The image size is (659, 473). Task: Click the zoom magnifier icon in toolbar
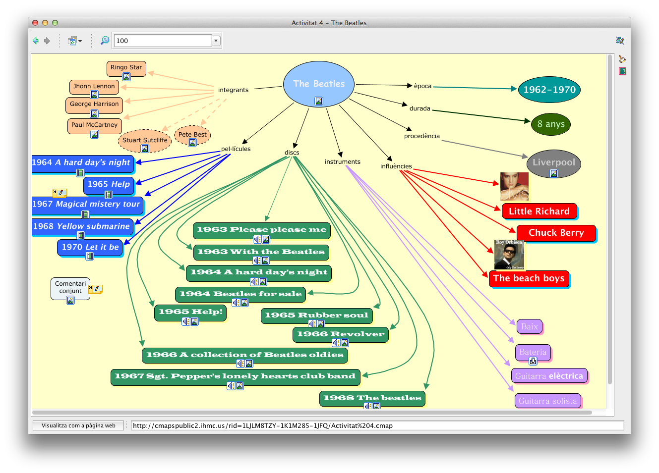[x=105, y=41]
